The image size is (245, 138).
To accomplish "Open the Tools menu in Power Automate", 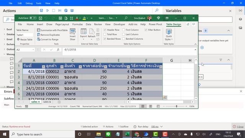I will point(38,3).
